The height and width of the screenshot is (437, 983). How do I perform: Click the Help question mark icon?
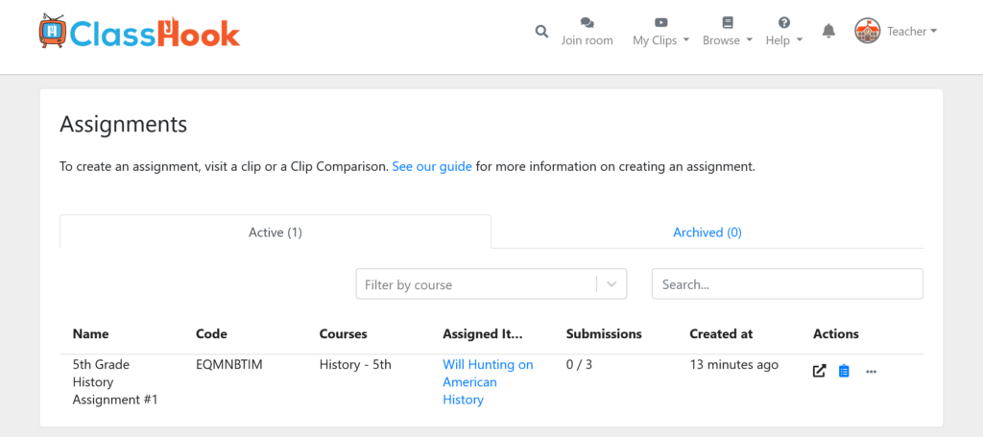[784, 23]
